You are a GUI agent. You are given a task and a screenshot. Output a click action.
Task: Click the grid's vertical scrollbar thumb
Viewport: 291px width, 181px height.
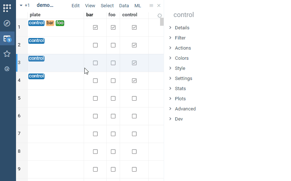pyautogui.click(x=162, y=22)
